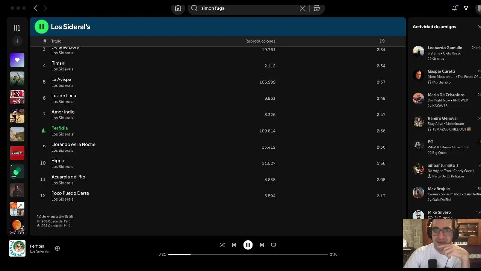Open the orange moon sidebar playlist thumbnail
The image size is (481, 271).
17,227
